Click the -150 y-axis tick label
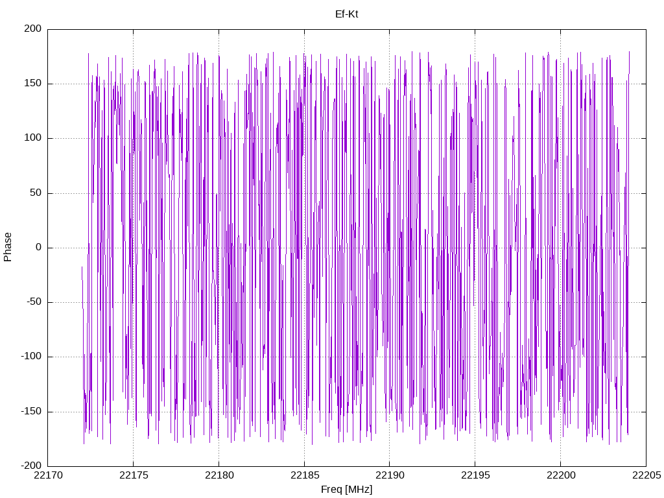Viewport: 664px width, 498px height. pyautogui.click(x=31, y=411)
